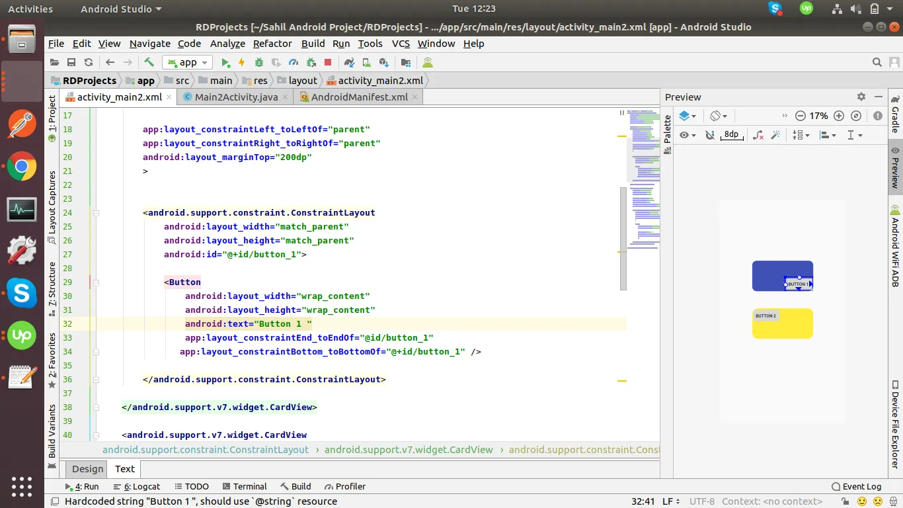
Task: Run the app with the green play icon
Action: (x=225, y=62)
